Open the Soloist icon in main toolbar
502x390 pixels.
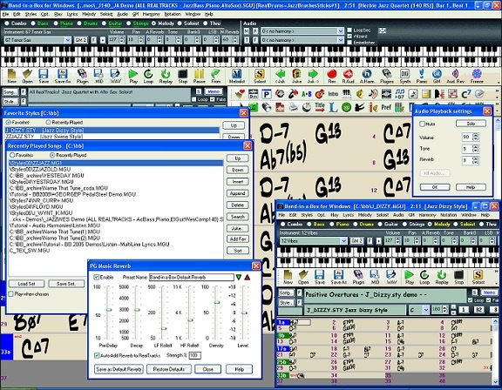[x=260, y=76]
